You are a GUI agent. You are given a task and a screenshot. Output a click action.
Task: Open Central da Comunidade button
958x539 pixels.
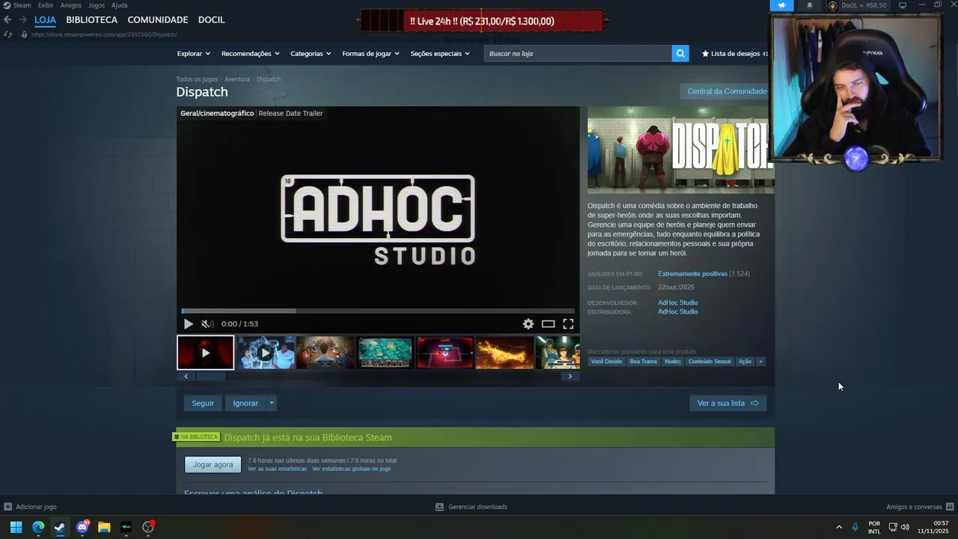(727, 91)
